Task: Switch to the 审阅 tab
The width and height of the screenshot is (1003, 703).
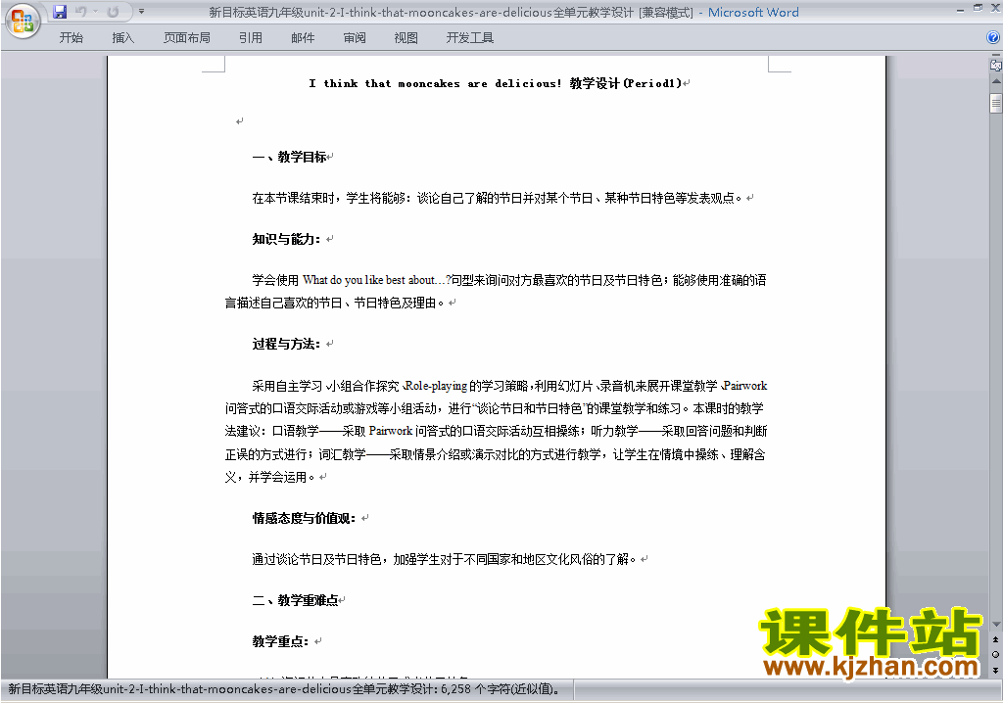Action: [x=355, y=38]
